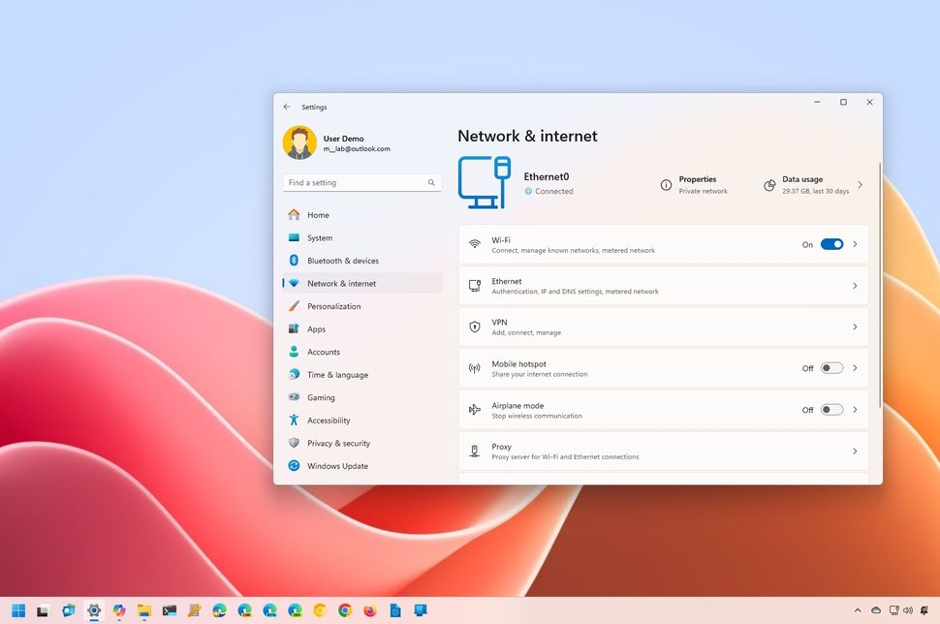
Task: Click the Find a setting search box
Action: (361, 182)
